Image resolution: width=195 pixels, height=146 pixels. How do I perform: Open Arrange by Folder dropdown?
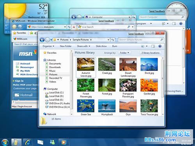point(124,53)
